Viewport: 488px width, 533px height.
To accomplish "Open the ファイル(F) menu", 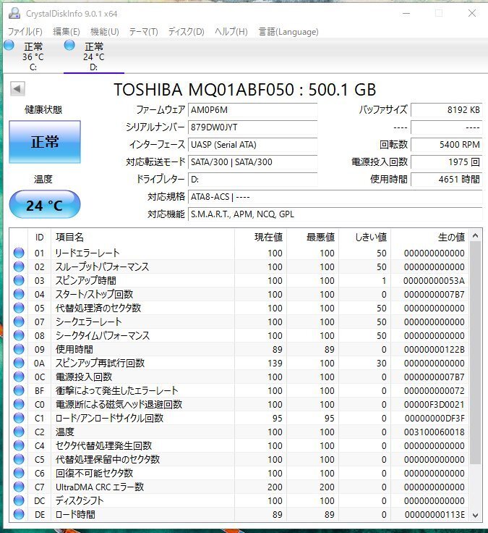I will point(25,32).
